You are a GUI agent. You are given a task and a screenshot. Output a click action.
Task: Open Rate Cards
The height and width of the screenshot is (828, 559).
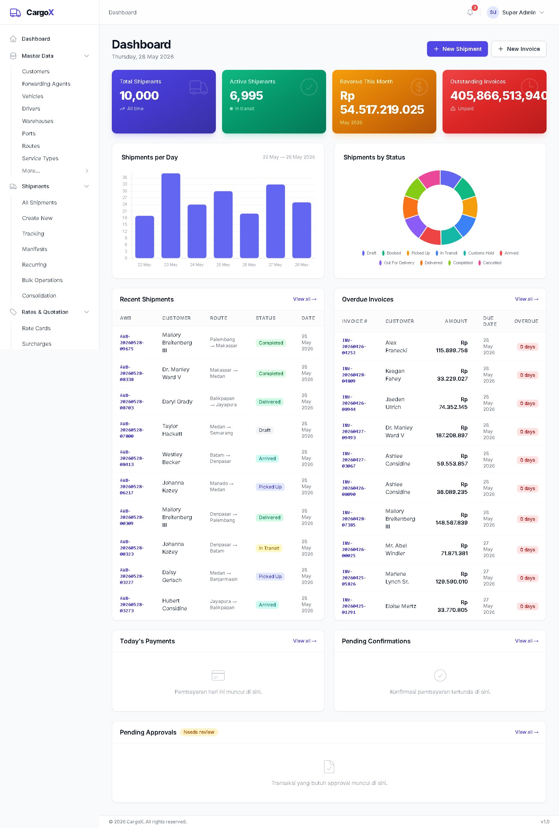point(36,328)
